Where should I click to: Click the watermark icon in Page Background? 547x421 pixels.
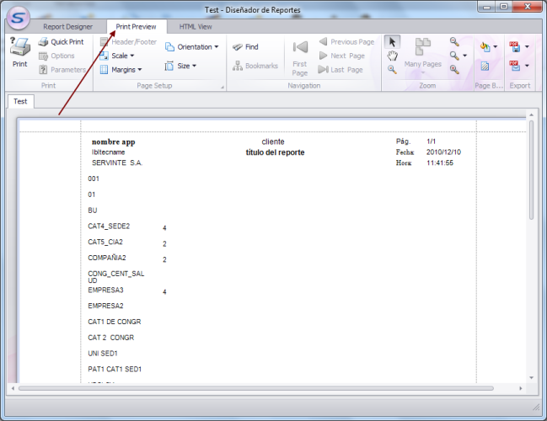485,66
